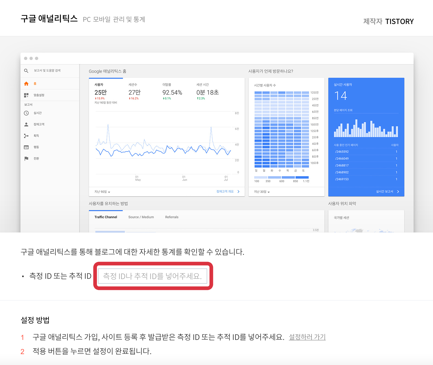Viewport: 433px width, 365px height.
Task: Click the 92.54% bounce rate value
Action: tap(172, 92)
